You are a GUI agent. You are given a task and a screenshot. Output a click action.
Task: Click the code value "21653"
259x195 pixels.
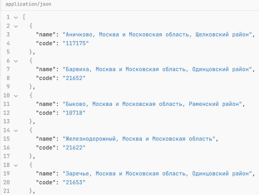pos(74,182)
